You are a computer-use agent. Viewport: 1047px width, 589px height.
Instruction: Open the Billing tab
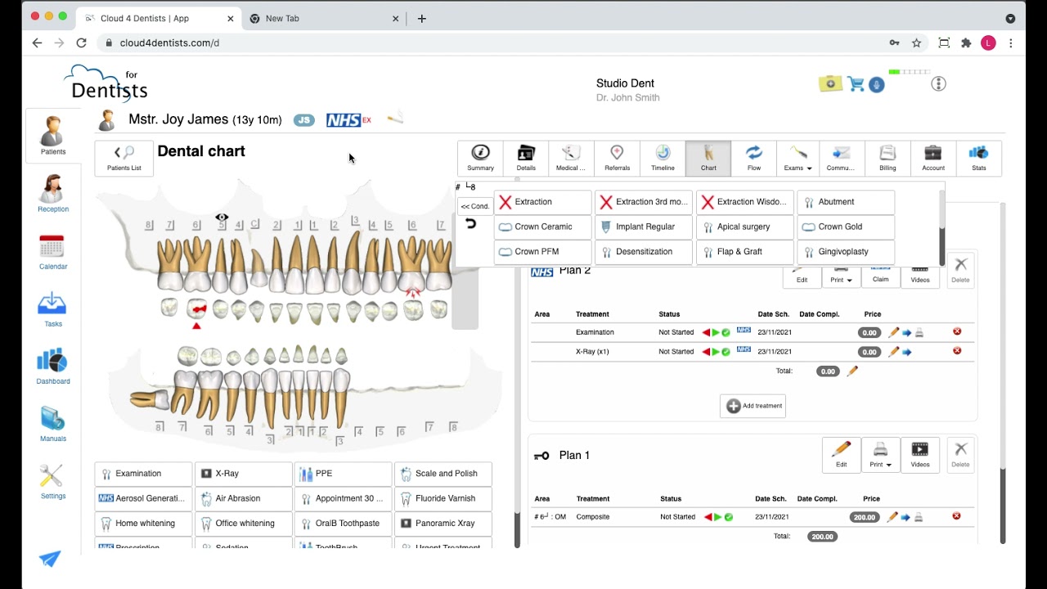[x=887, y=158]
